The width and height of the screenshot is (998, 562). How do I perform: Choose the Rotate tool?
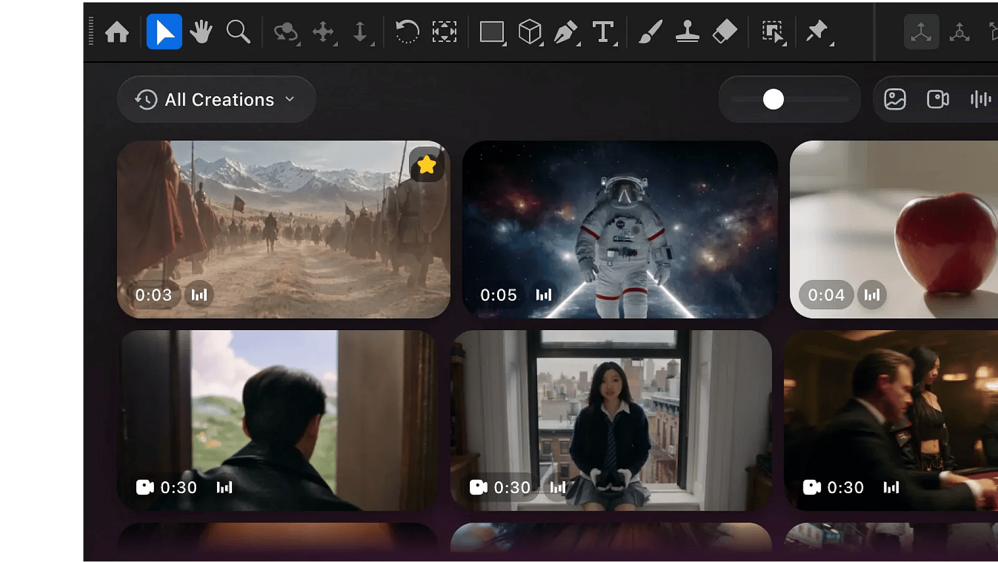(407, 32)
